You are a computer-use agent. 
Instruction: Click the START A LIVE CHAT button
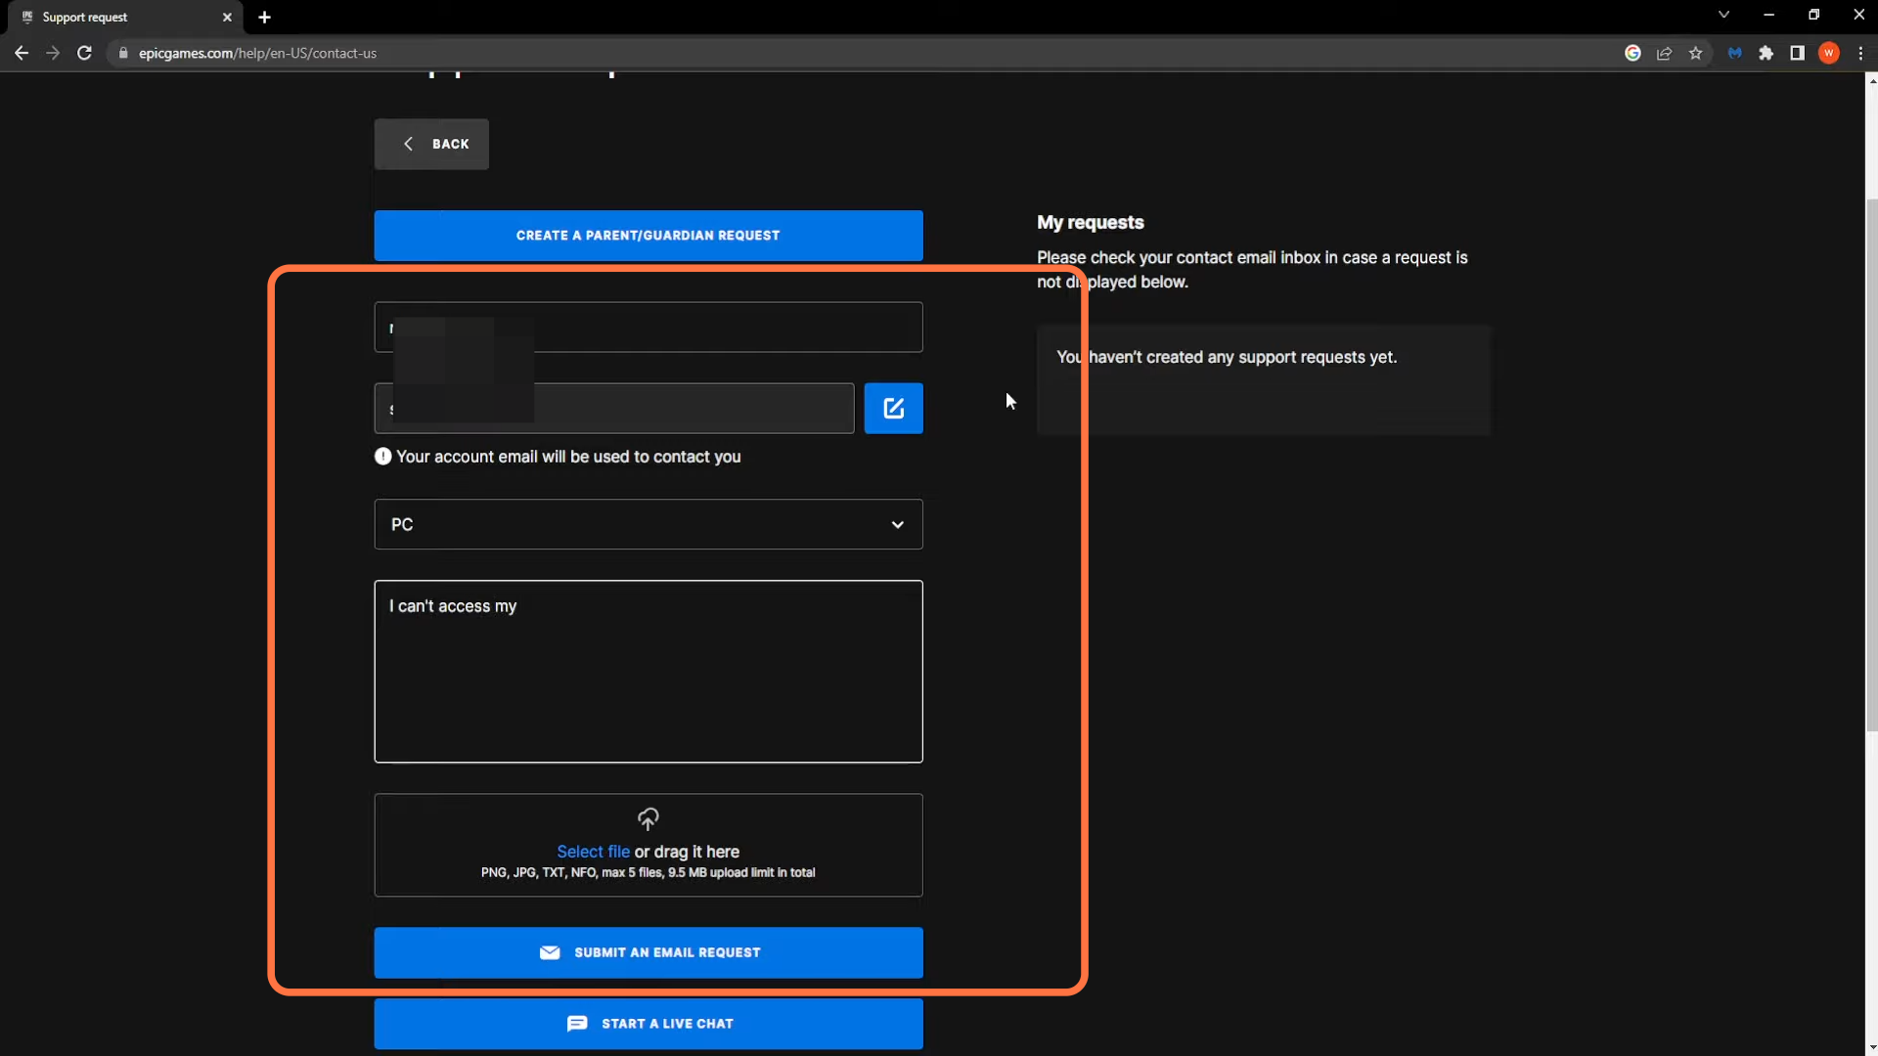point(648,1023)
